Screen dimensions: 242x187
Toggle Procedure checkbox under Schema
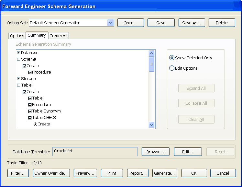30,72
